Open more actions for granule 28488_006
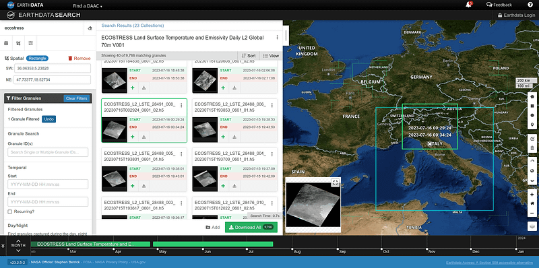Image resolution: width=539 pixels, height=268 pixels. pos(272,106)
